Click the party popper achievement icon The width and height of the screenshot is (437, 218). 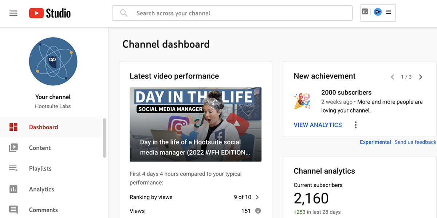tap(302, 101)
